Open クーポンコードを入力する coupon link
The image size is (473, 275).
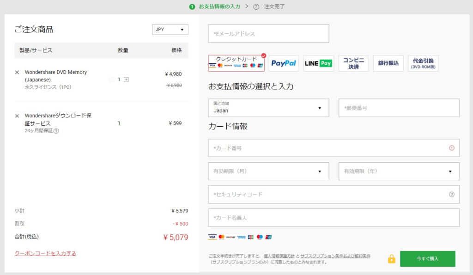tap(45, 253)
